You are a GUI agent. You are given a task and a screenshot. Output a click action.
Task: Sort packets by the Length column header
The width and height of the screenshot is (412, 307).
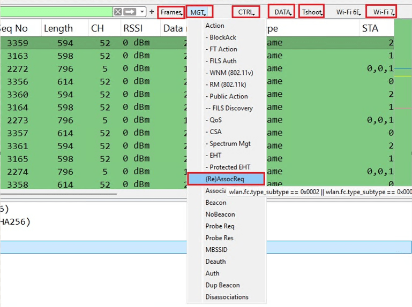click(58, 28)
